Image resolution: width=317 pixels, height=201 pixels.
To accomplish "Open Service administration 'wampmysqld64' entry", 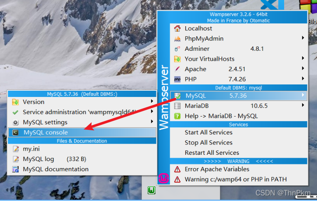I will coord(82,112).
